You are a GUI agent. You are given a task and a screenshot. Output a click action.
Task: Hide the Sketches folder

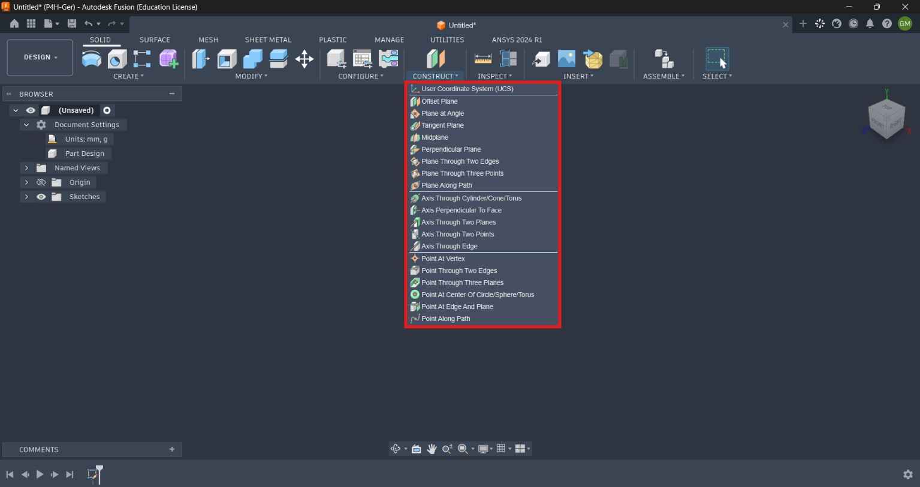click(41, 197)
